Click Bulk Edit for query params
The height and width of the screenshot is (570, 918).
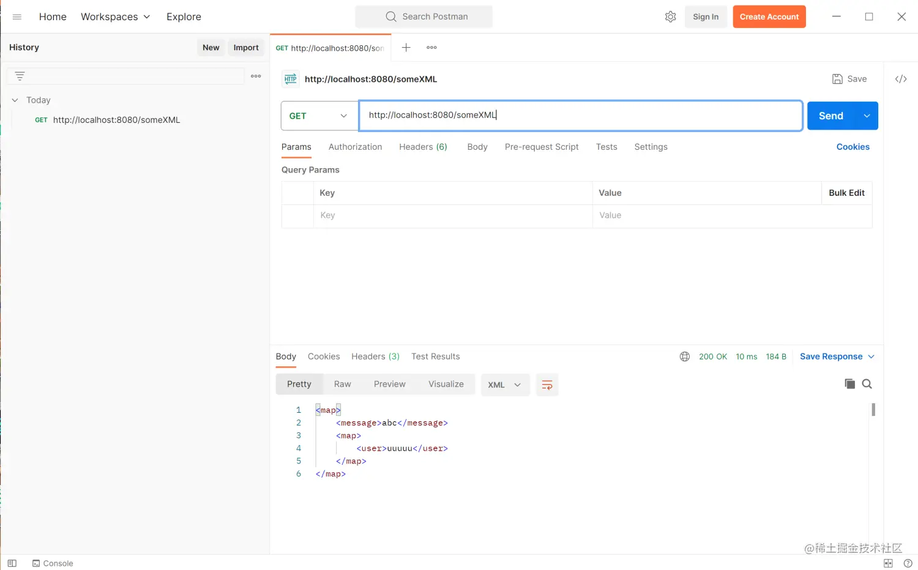pyautogui.click(x=846, y=193)
